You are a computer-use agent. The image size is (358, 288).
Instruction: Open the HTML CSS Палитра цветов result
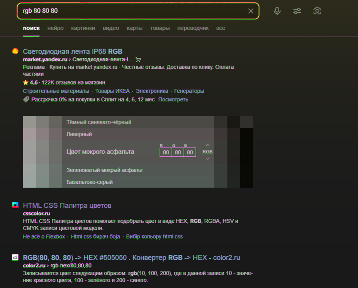(x=67, y=205)
